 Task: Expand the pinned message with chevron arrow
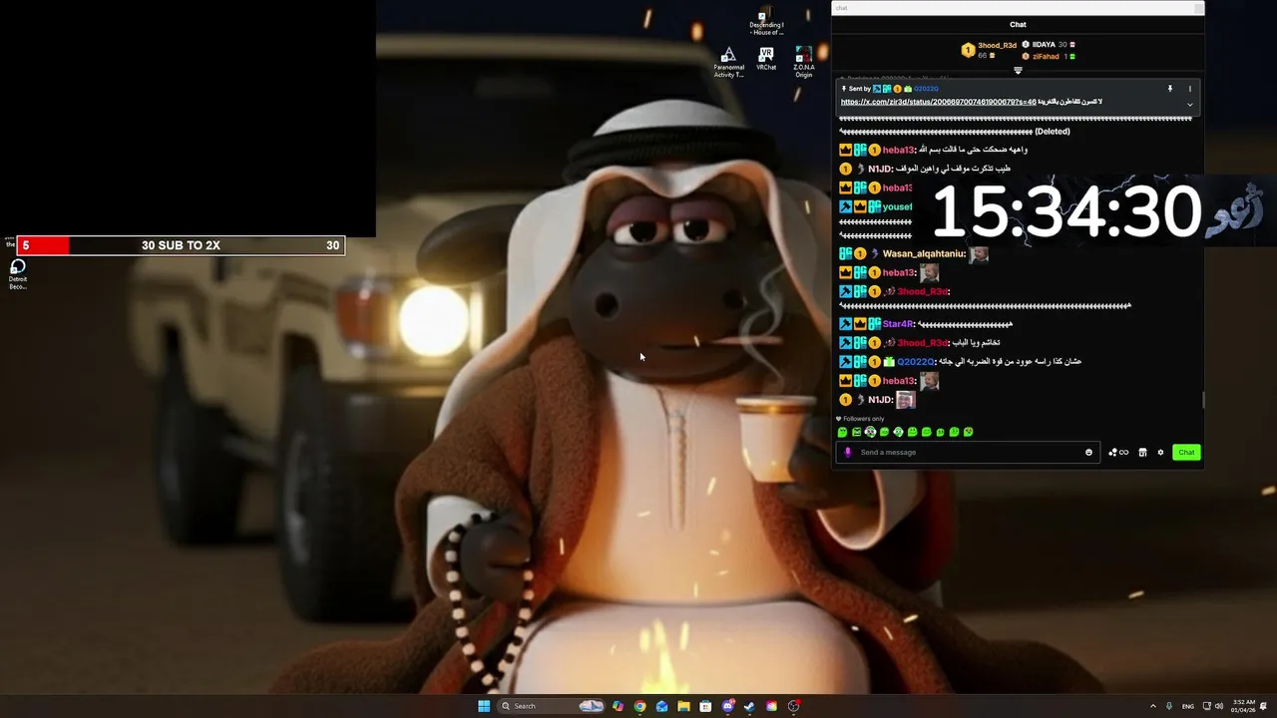click(x=1190, y=104)
